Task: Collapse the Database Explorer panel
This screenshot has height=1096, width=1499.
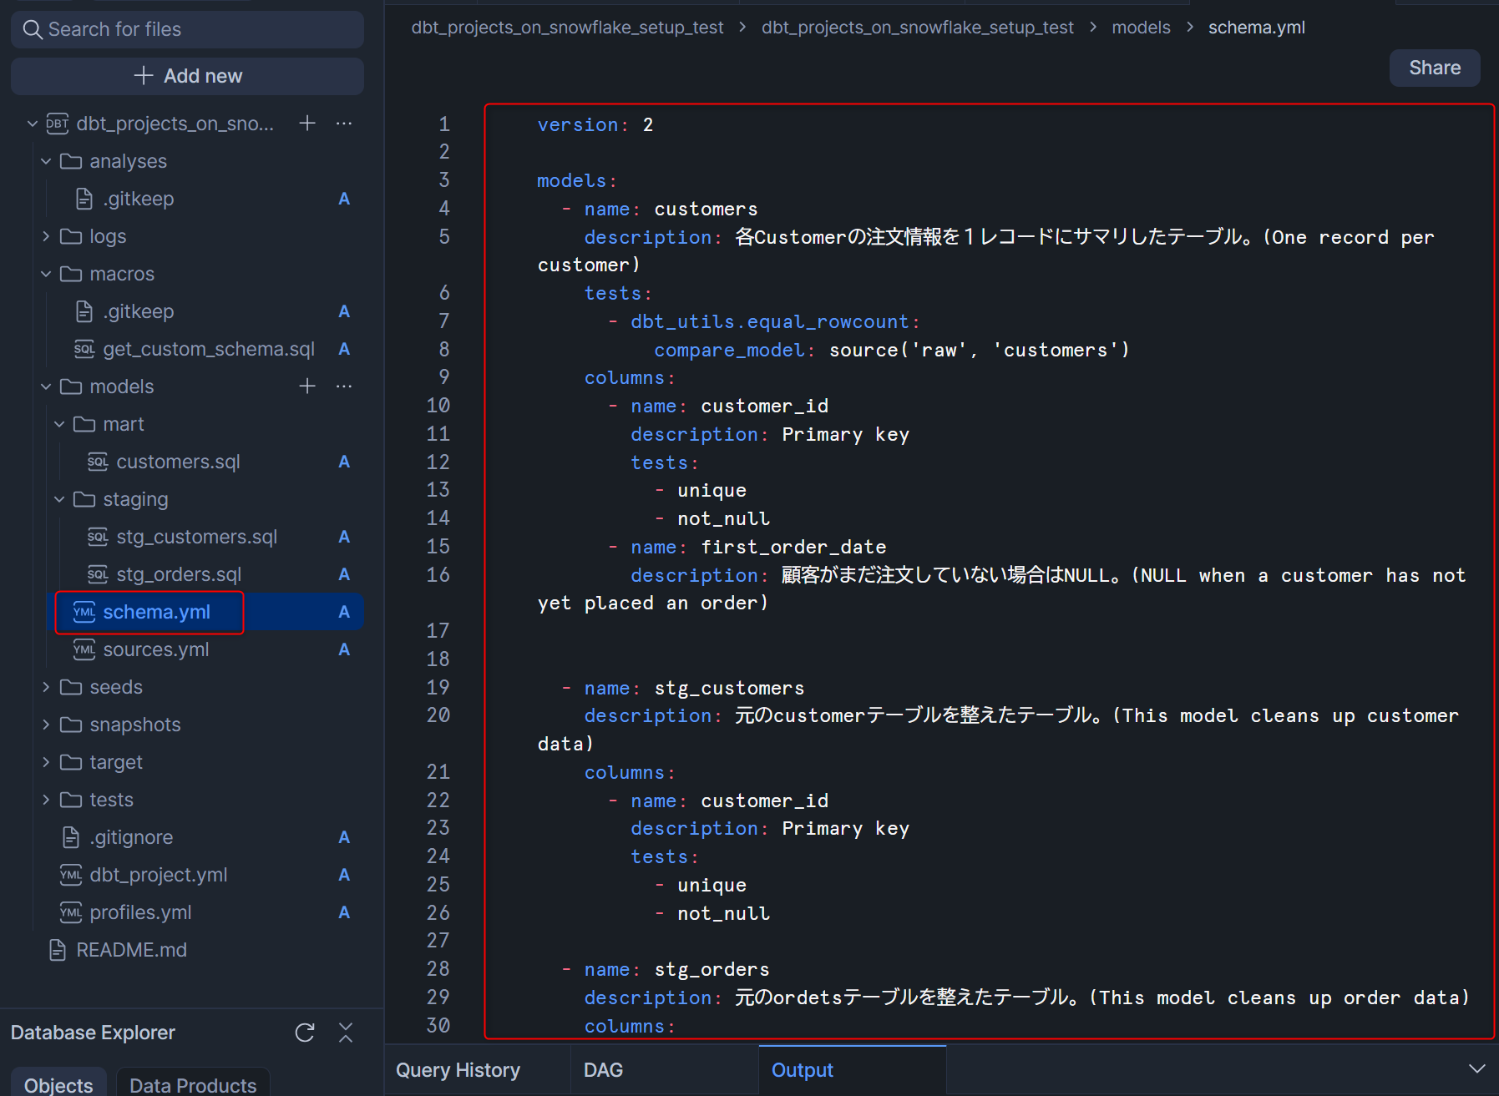Action: pos(346,1033)
